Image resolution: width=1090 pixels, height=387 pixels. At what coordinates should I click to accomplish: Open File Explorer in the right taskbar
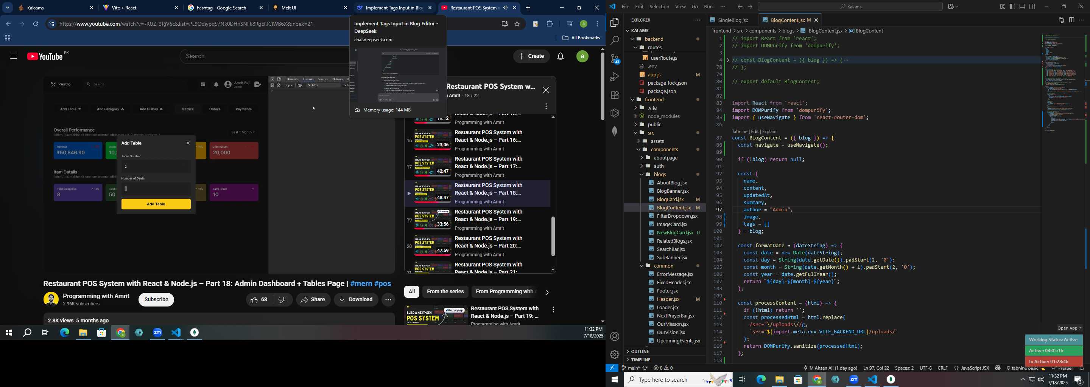(x=779, y=380)
